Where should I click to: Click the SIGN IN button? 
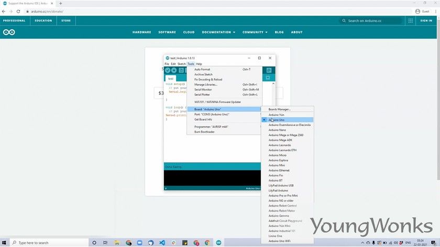426,21
